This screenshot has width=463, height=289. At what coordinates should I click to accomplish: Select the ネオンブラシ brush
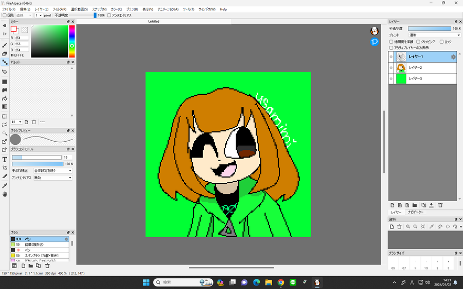(x=40, y=256)
